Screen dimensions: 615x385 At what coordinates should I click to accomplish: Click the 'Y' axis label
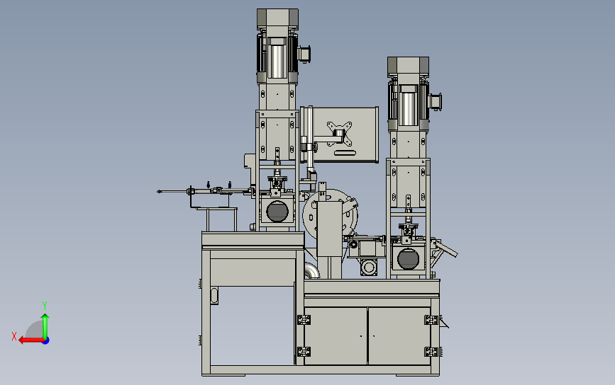click(x=44, y=306)
